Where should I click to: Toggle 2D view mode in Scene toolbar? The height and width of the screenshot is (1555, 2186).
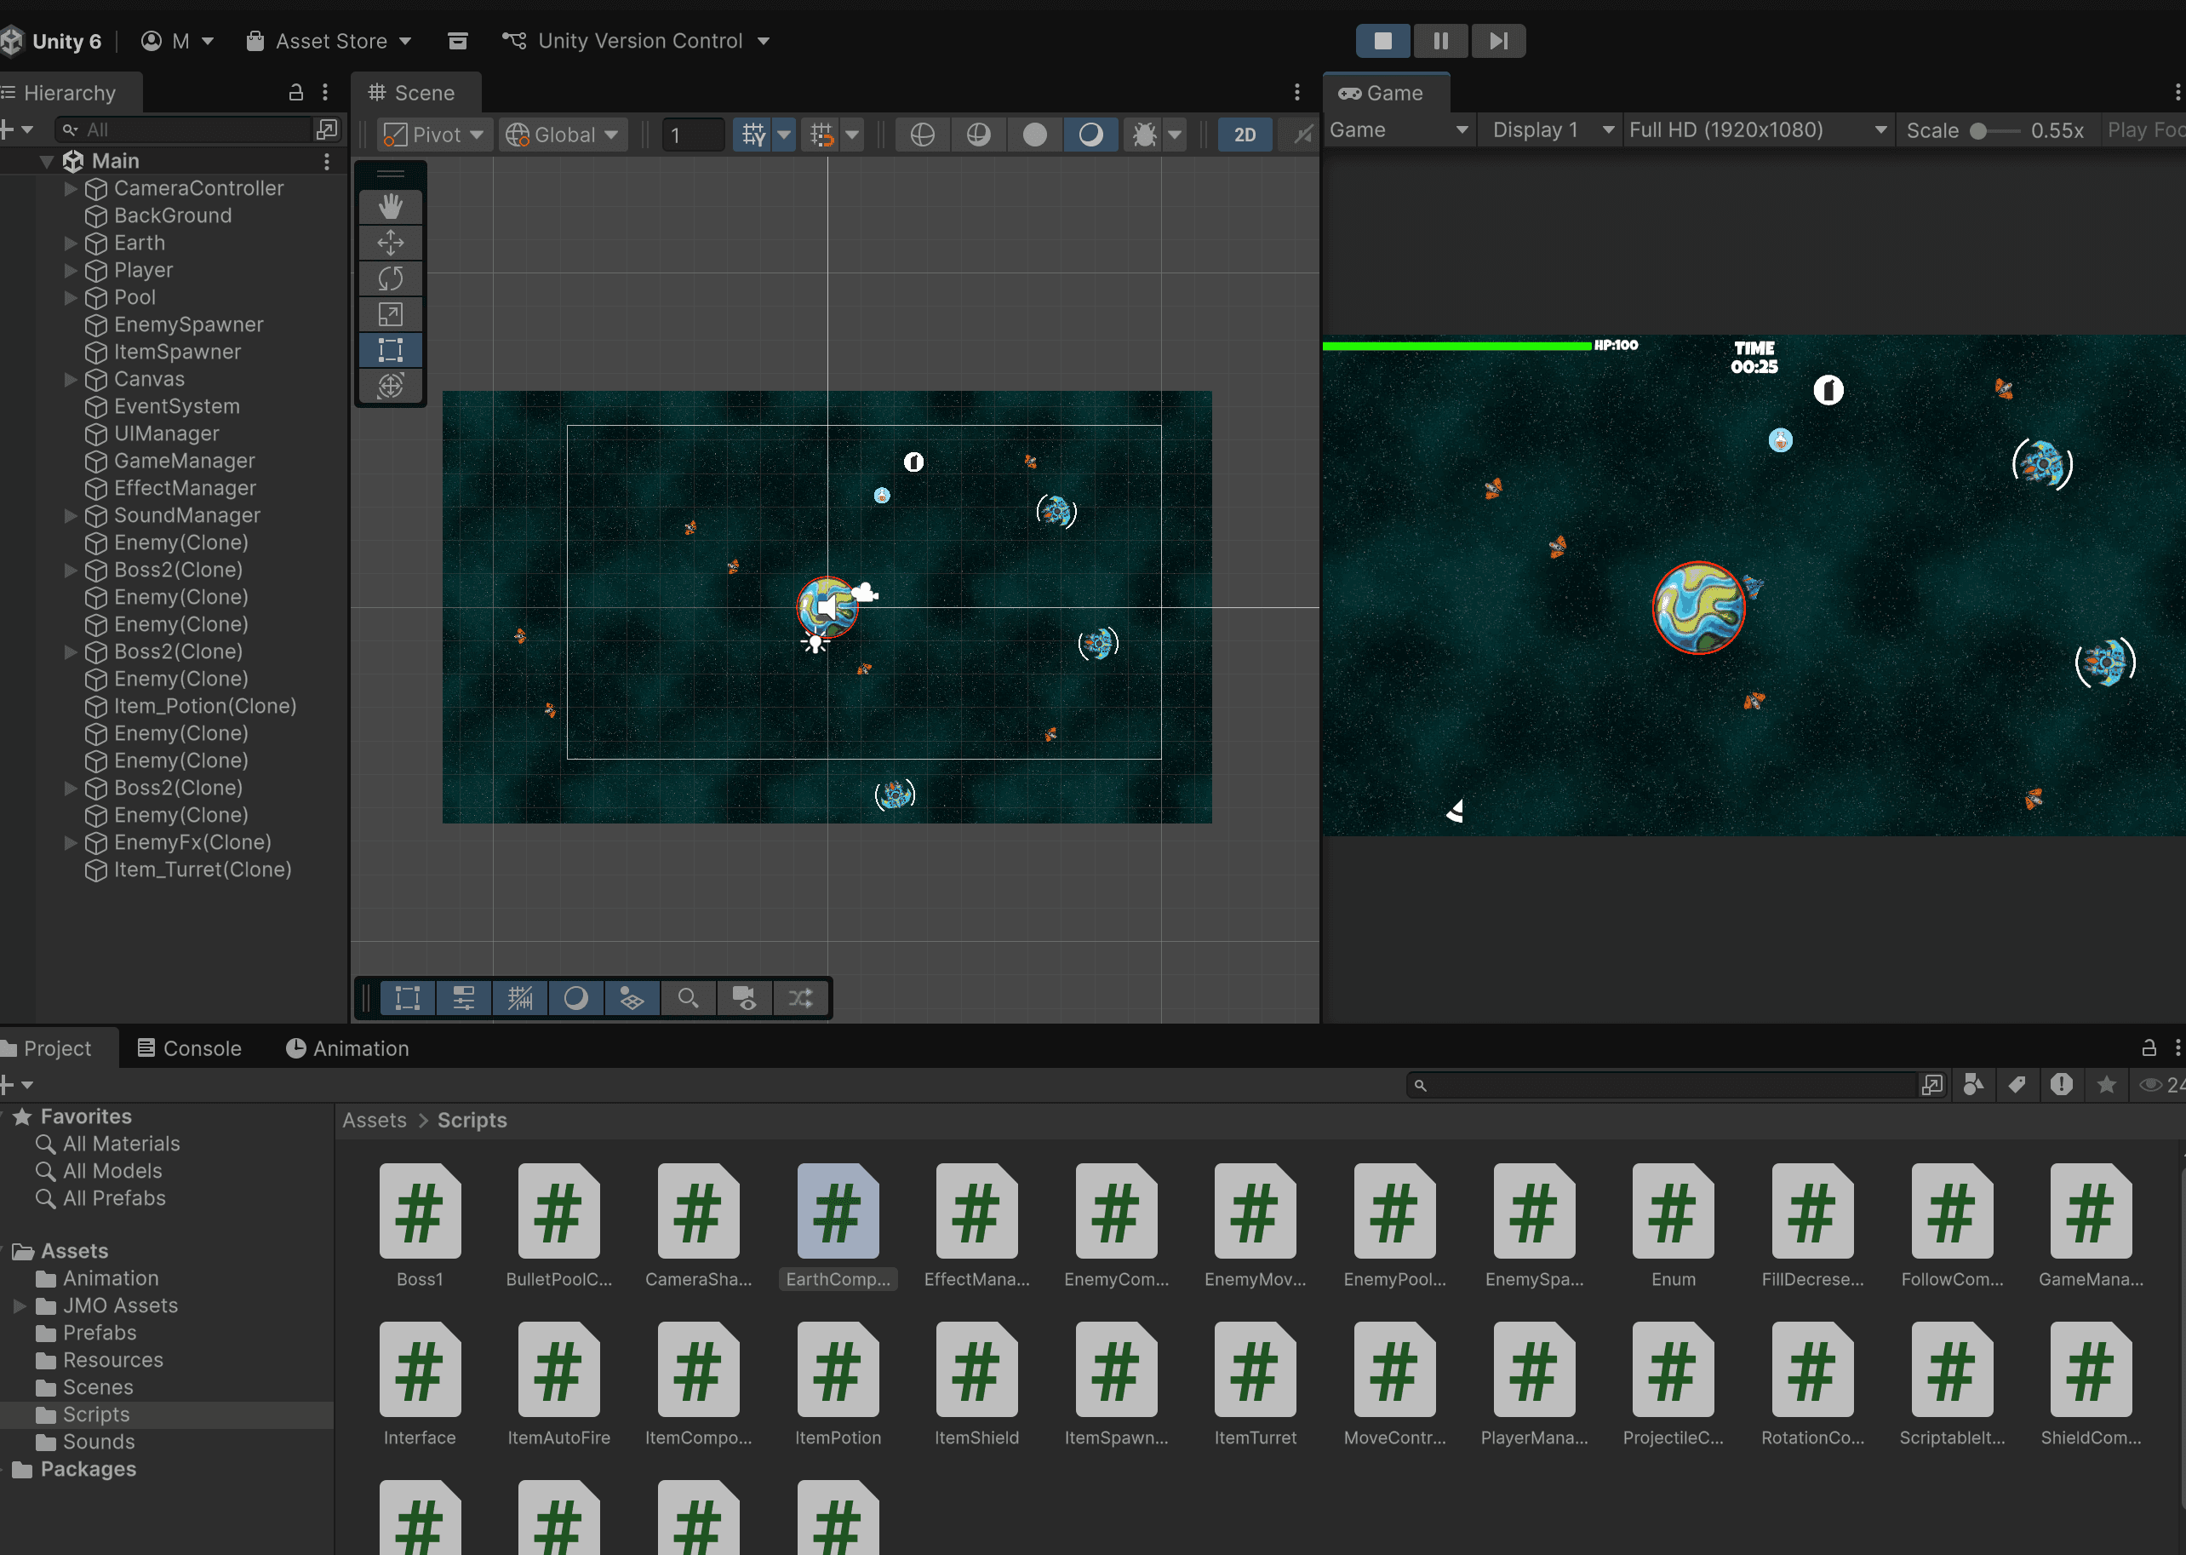click(x=1244, y=134)
